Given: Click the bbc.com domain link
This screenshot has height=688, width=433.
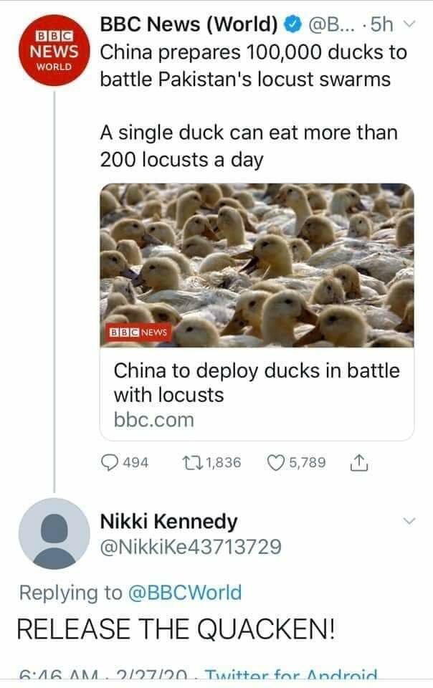Looking at the screenshot, I should pyautogui.click(x=153, y=420).
